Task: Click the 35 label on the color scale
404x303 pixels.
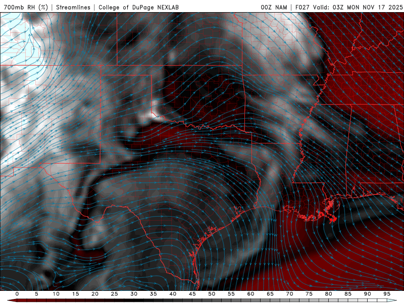Action: 153,294
